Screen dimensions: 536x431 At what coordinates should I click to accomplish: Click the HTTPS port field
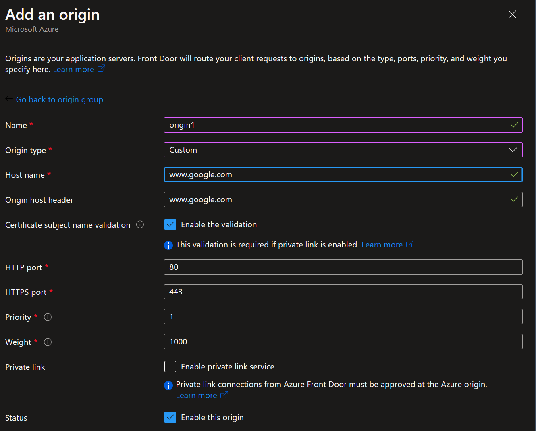[x=343, y=292]
